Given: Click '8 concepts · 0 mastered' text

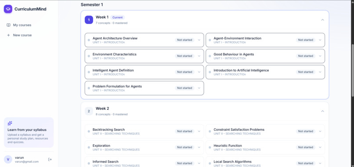Looking at the screenshot, I should point(112,114).
